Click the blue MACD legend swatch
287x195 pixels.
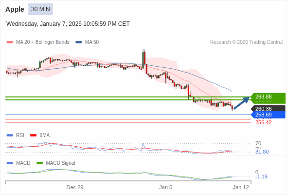10,163
